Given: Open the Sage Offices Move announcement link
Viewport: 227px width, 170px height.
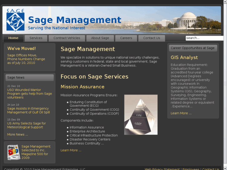Looking at the screenshot, I should [x=26, y=59].
